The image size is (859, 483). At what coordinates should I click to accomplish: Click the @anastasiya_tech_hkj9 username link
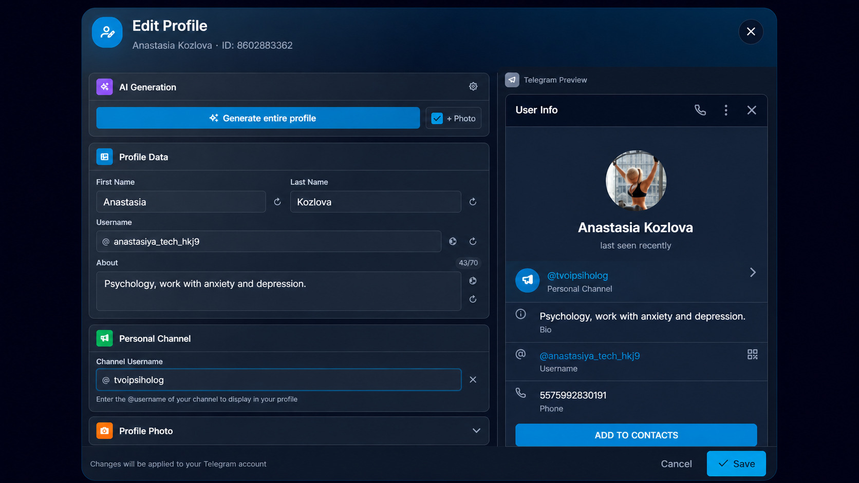pyautogui.click(x=590, y=356)
